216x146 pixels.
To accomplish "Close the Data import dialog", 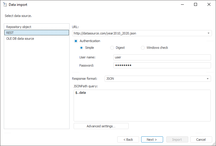I will coord(209,5).
